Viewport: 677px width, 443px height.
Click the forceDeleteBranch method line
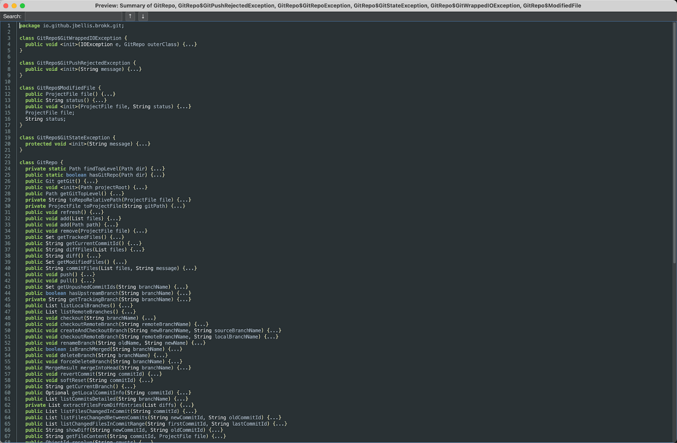[104, 362]
